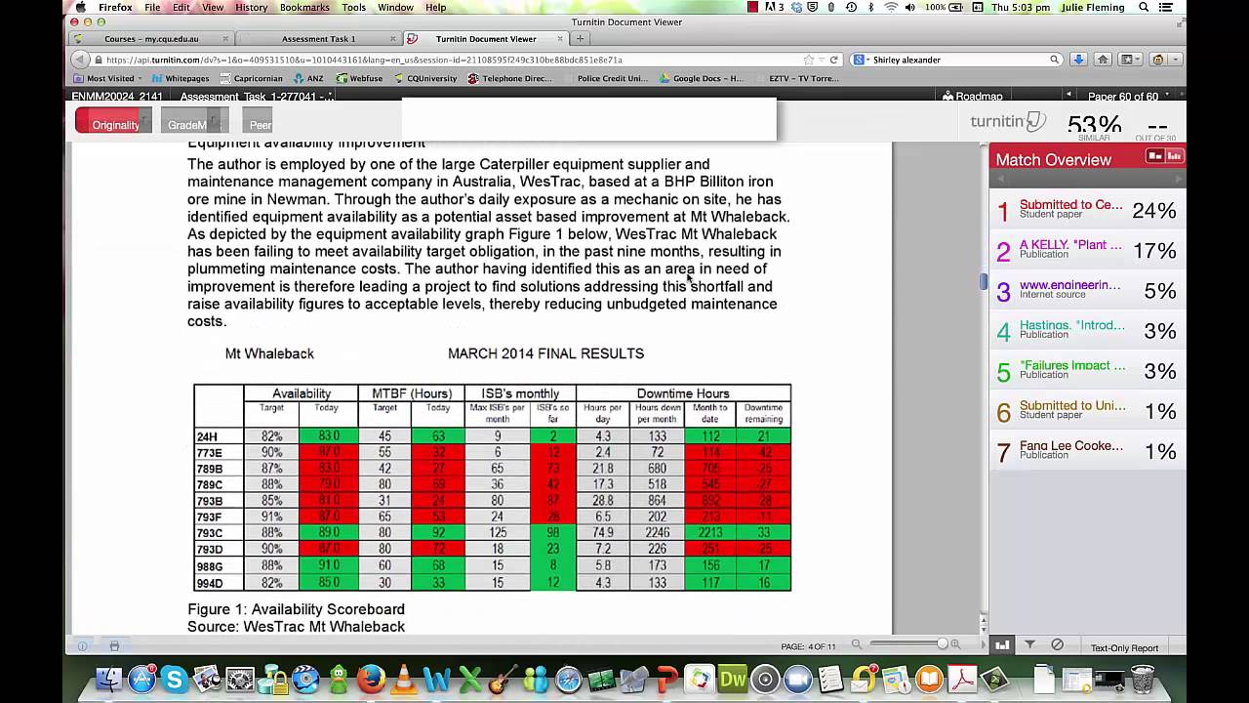Click the search box containing Shirley alexander
This screenshot has width=1249, height=703.
click(958, 60)
